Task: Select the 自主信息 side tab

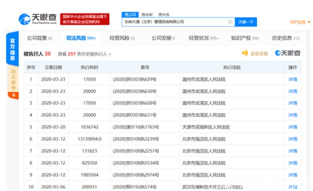Action: (13, 80)
